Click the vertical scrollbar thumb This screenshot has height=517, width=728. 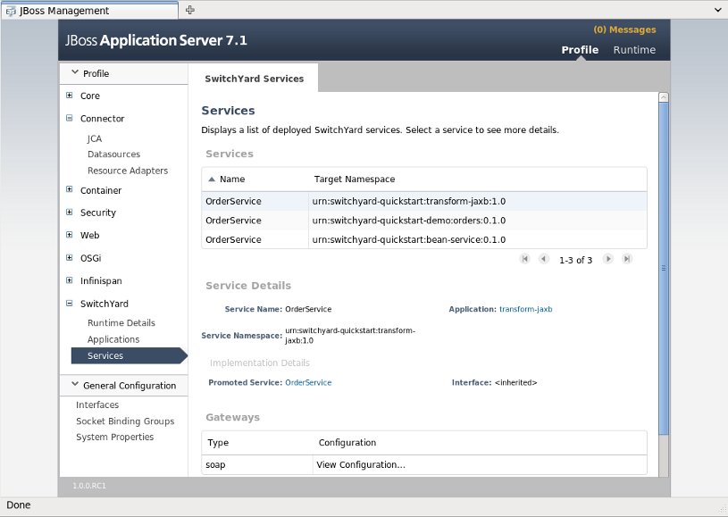point(664,268)
